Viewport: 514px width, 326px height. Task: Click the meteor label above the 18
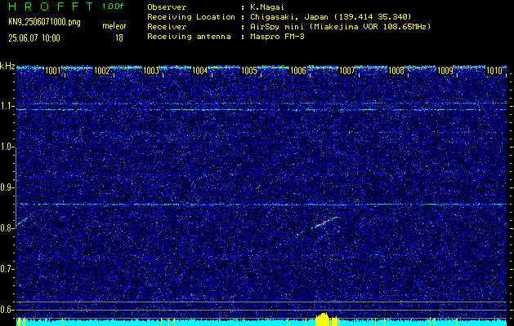(114, 26)
